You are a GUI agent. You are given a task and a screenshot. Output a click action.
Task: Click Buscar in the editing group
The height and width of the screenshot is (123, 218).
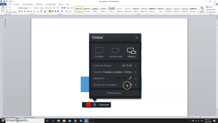point(209,7)
